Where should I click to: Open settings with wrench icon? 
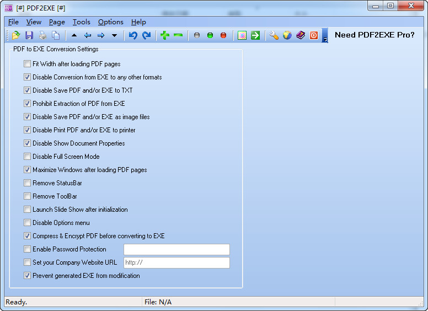[x=274, y=35]
